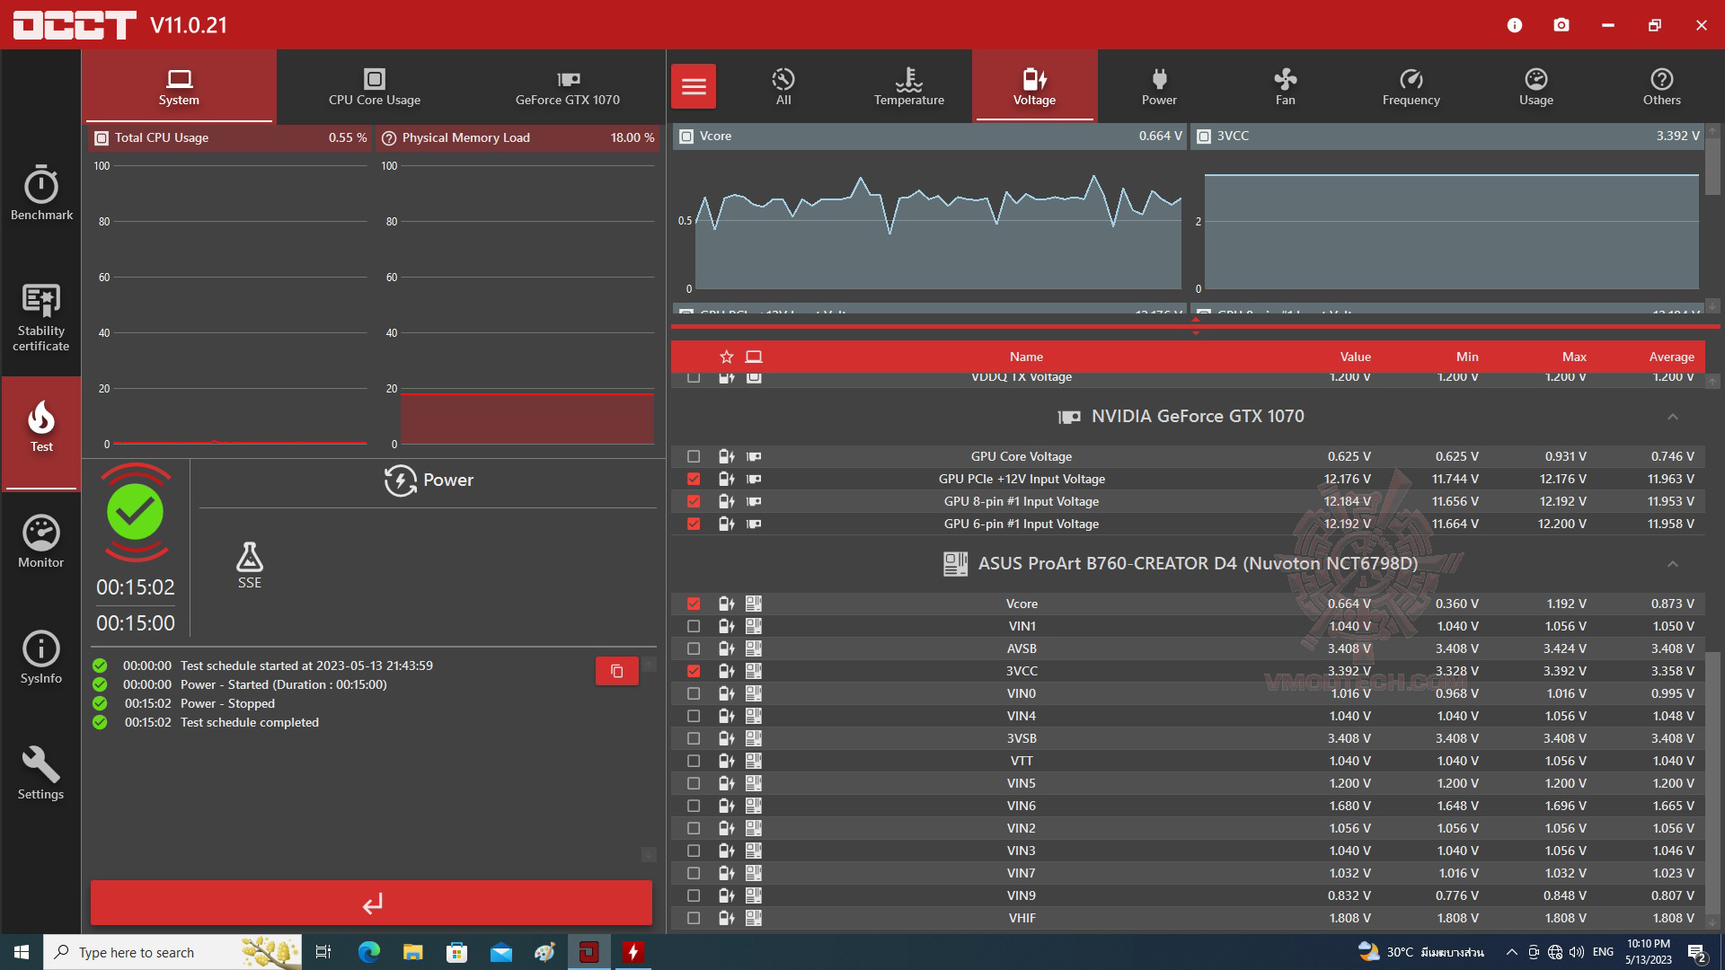
Task: Open the Monitor section
Action: [41, 542]
